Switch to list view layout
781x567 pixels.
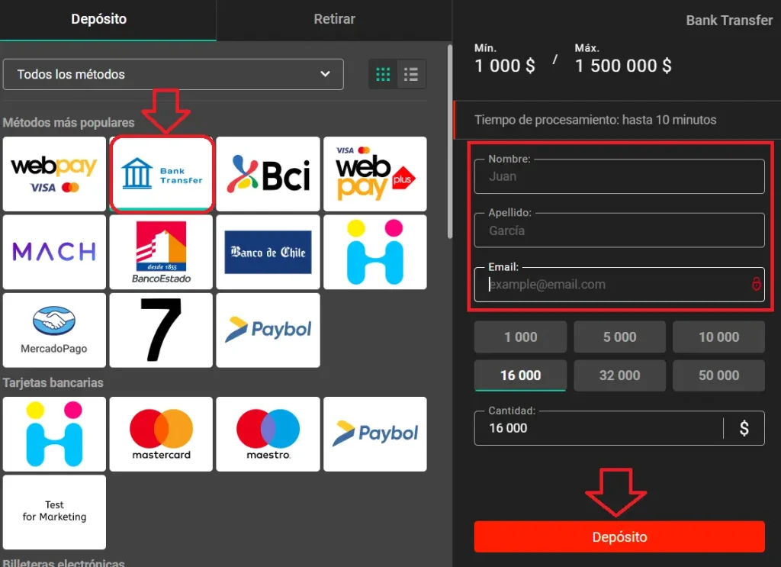[x=412, y=75]
